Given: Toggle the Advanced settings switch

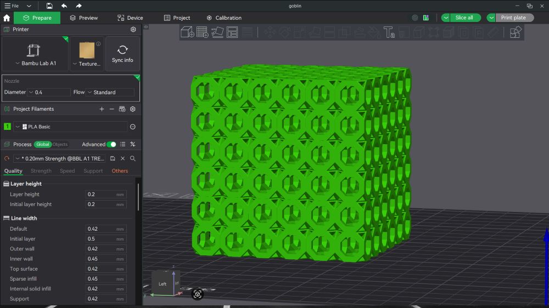Looking at the screenshot, I should 111,144.
